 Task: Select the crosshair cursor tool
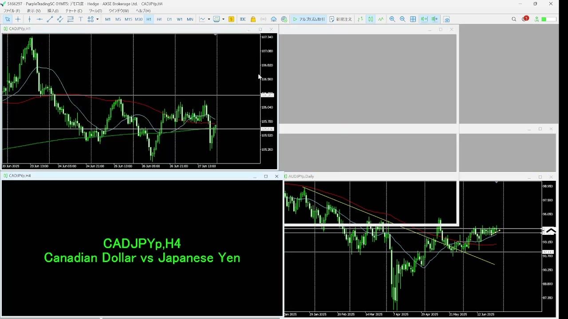18,19
